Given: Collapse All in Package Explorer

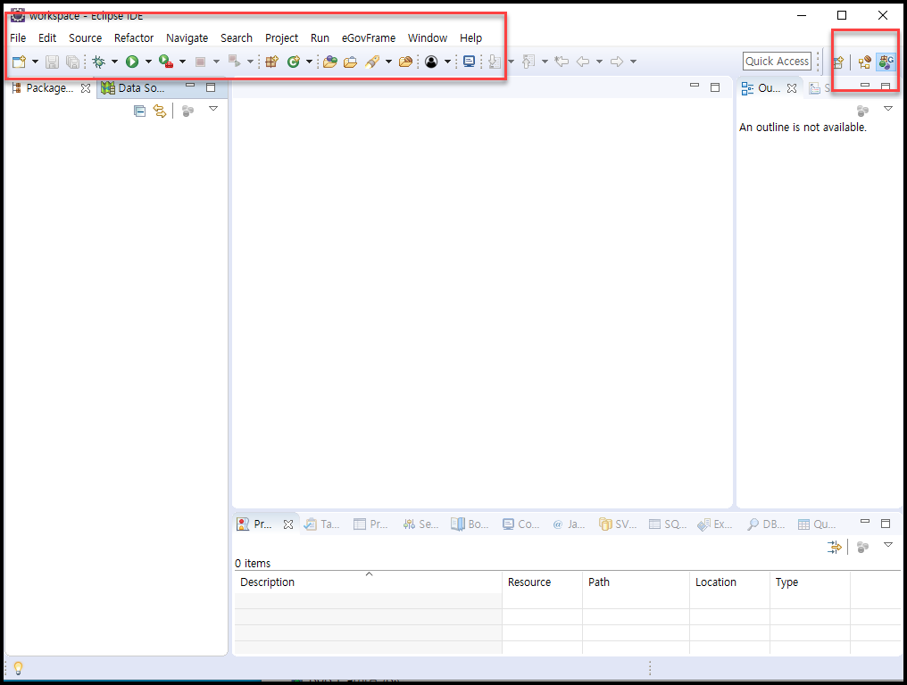Looking at the screenshot, I should click(139, 111).
